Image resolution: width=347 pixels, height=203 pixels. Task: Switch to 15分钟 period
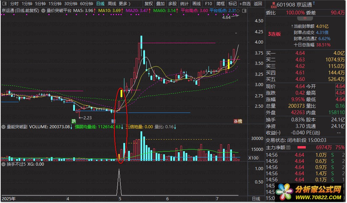pos(55,3)
